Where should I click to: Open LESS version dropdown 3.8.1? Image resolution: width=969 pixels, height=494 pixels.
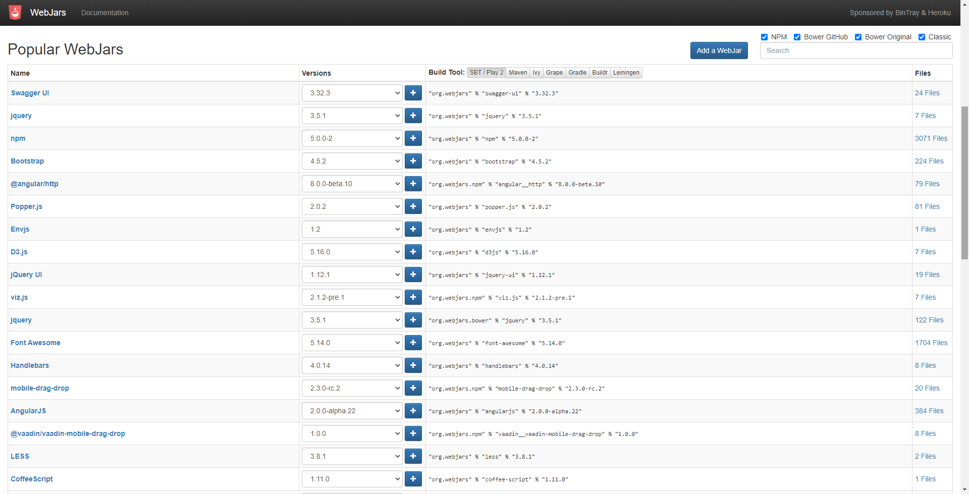pos(352,456)
